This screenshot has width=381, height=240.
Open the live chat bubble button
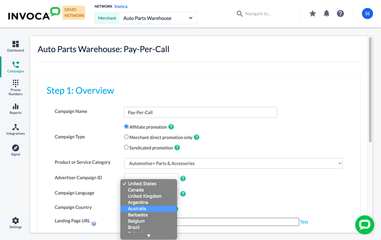pos(365,225)
